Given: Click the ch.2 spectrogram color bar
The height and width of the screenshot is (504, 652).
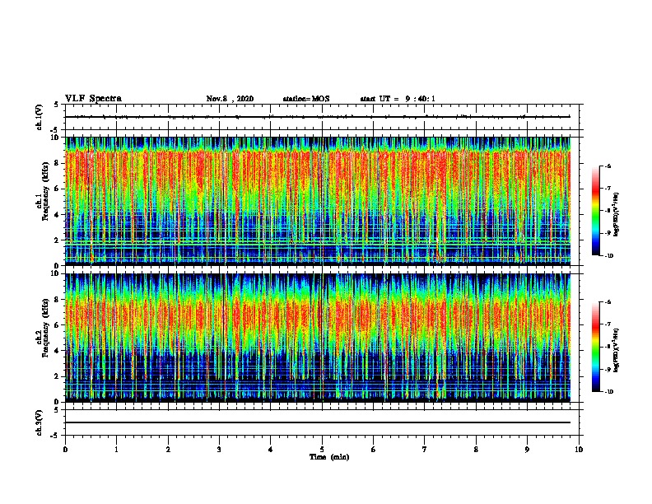Looking at the screenshot, I should click(596, 347).
